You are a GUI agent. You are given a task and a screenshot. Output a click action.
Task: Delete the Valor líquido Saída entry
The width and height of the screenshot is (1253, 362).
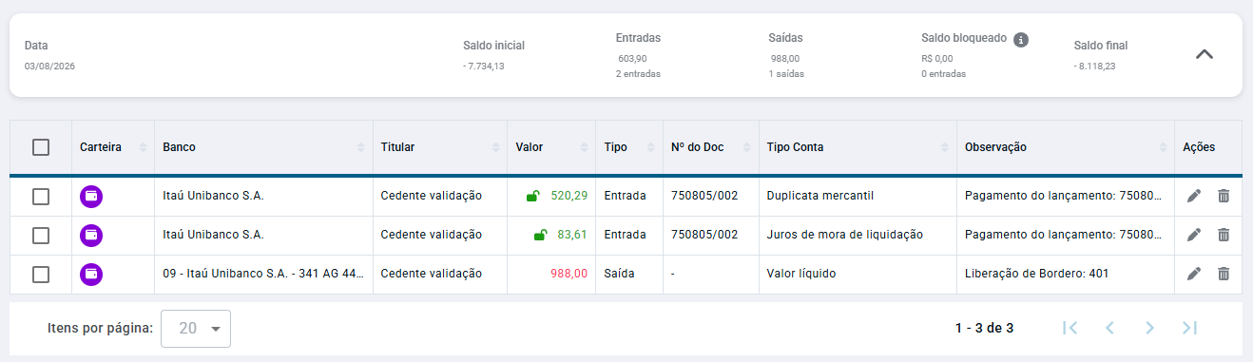click(x=1224, y=274)
